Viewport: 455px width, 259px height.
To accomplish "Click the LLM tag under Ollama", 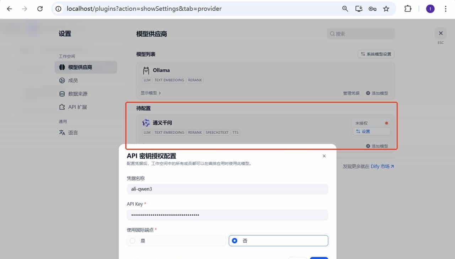I will (x=147, y=80).
